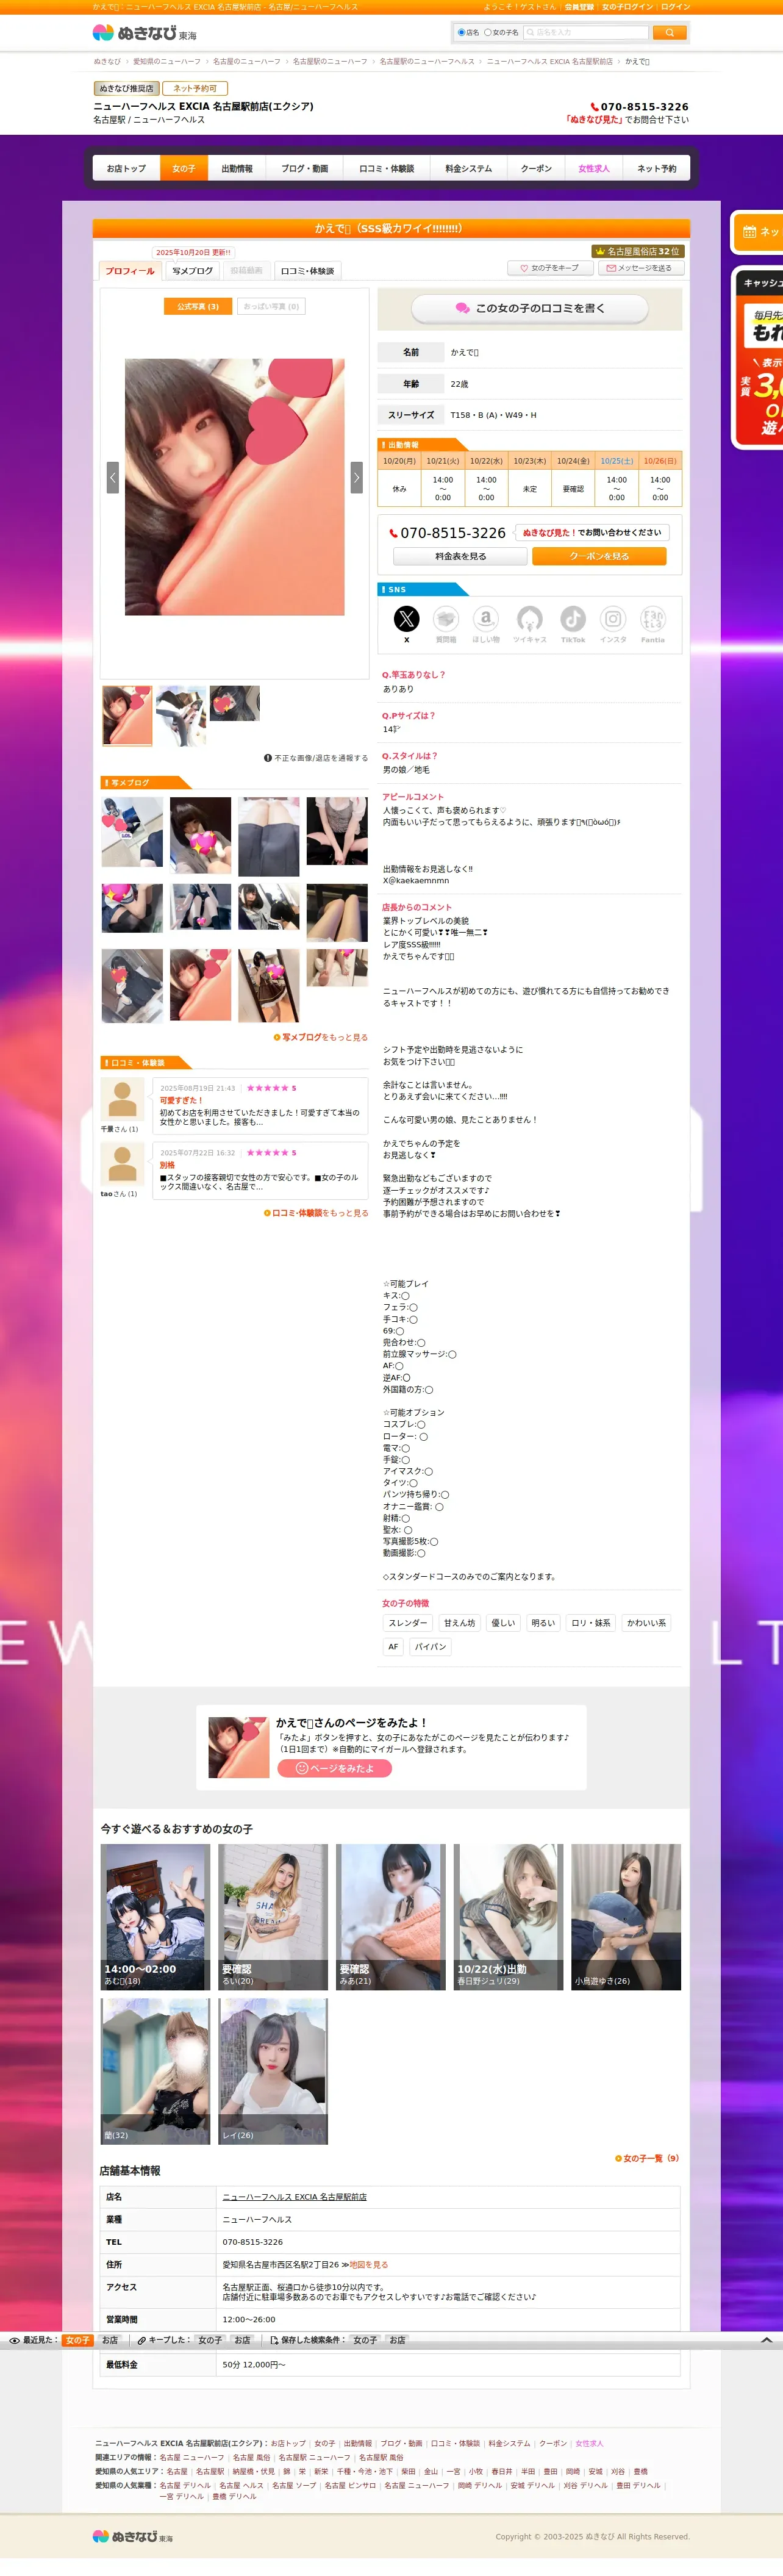Screen dimensions: 783x2576
Task: Click the avatar icon of 千葉さん
Action: pos(122,1100)
